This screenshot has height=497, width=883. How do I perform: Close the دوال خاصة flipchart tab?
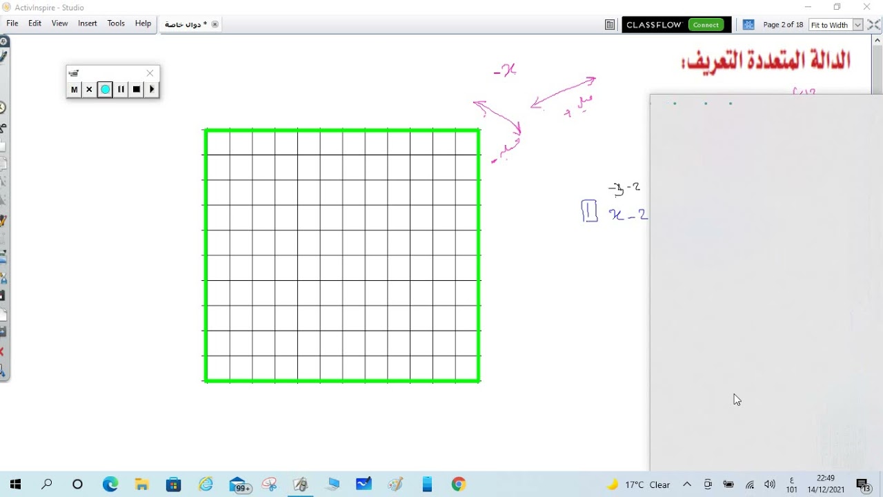point(215,24)
